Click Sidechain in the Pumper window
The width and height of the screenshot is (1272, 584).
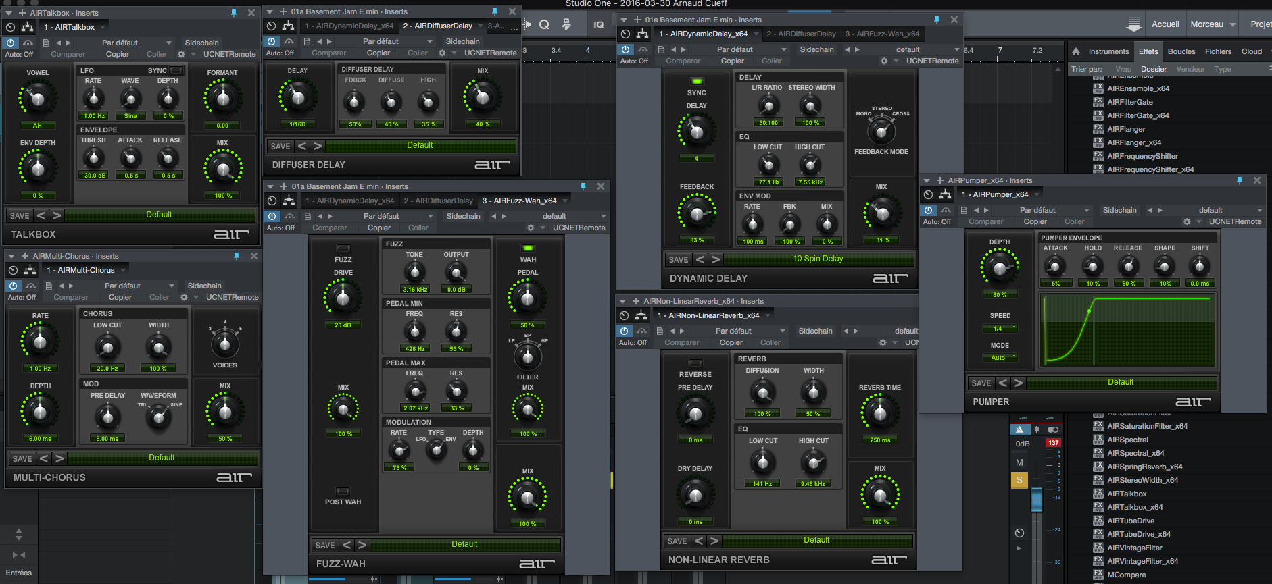point(1120,210)
